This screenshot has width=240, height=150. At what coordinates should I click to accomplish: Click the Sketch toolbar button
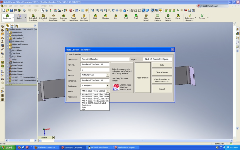tap(19, 17)
